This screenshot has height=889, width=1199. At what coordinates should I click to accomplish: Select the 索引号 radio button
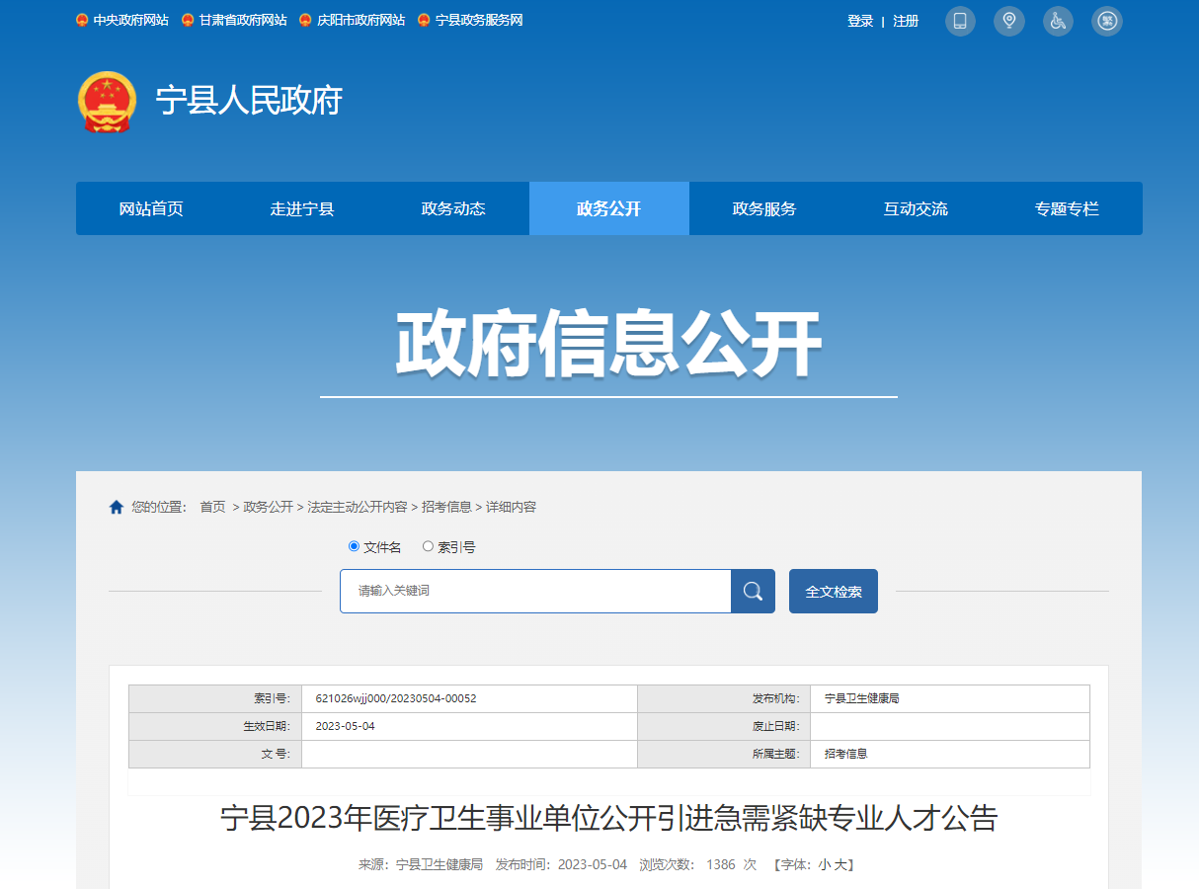(428, 546)
